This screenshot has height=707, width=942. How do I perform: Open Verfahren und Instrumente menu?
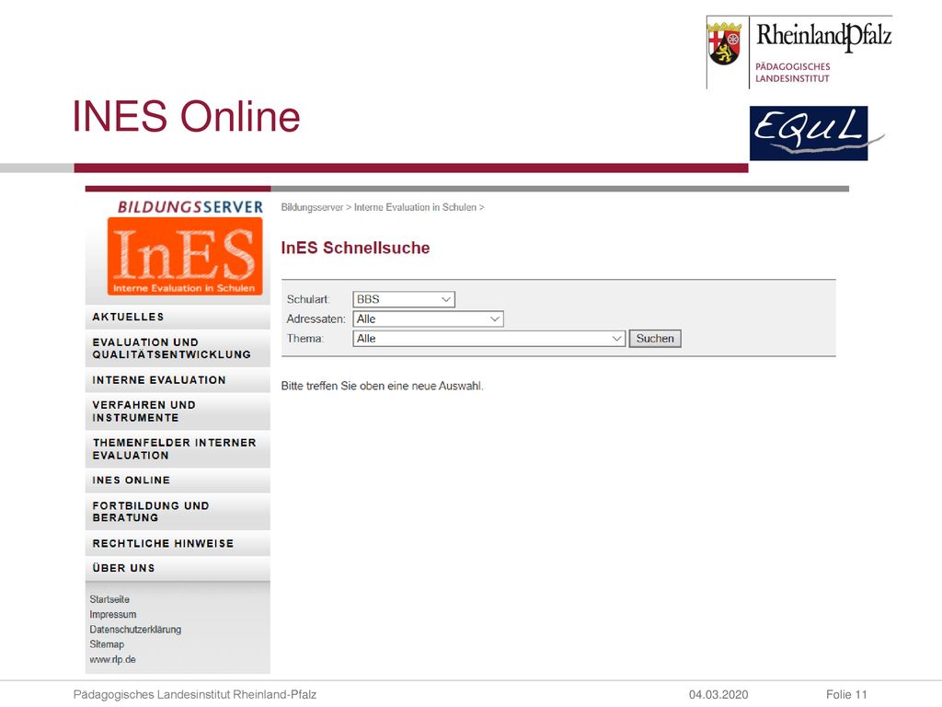(178, 411)
